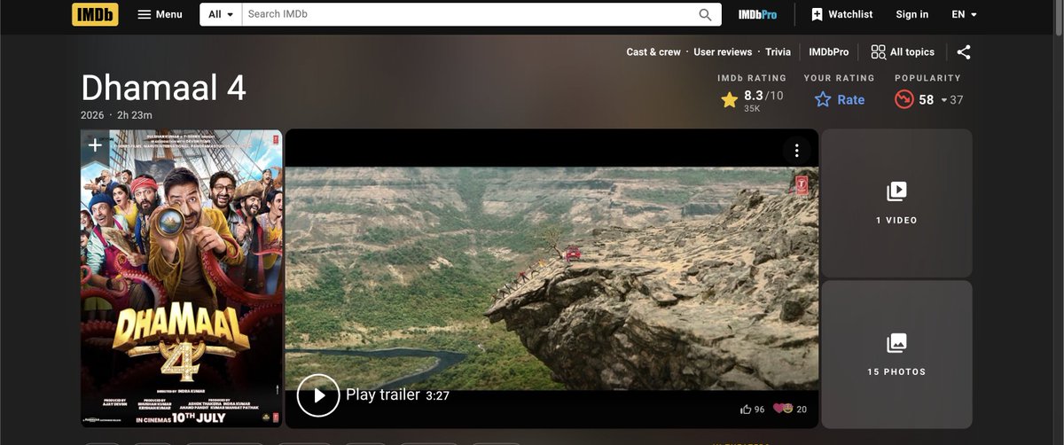Expand the All search category dropdown

click(x=221, y=14)
